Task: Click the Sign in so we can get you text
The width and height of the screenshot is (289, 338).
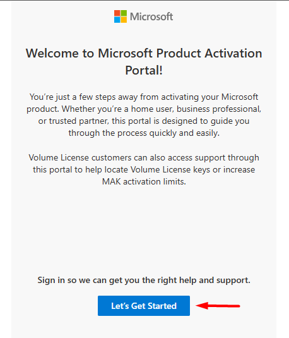Action: pos(144,280)
